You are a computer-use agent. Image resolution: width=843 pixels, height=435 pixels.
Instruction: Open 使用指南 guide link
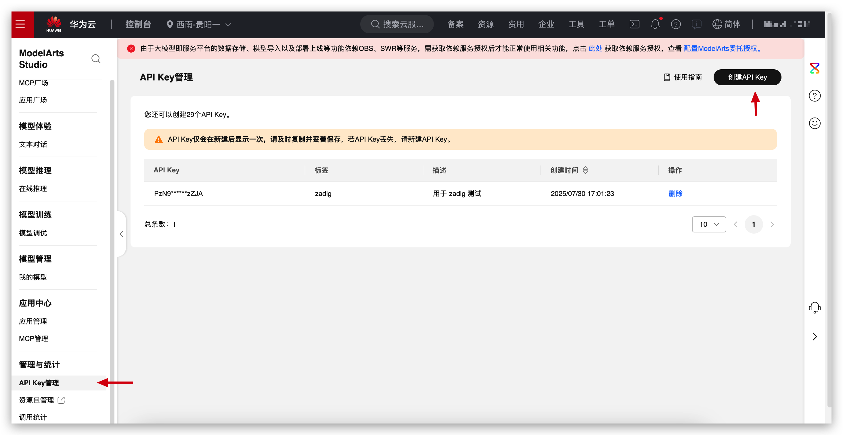683,77
